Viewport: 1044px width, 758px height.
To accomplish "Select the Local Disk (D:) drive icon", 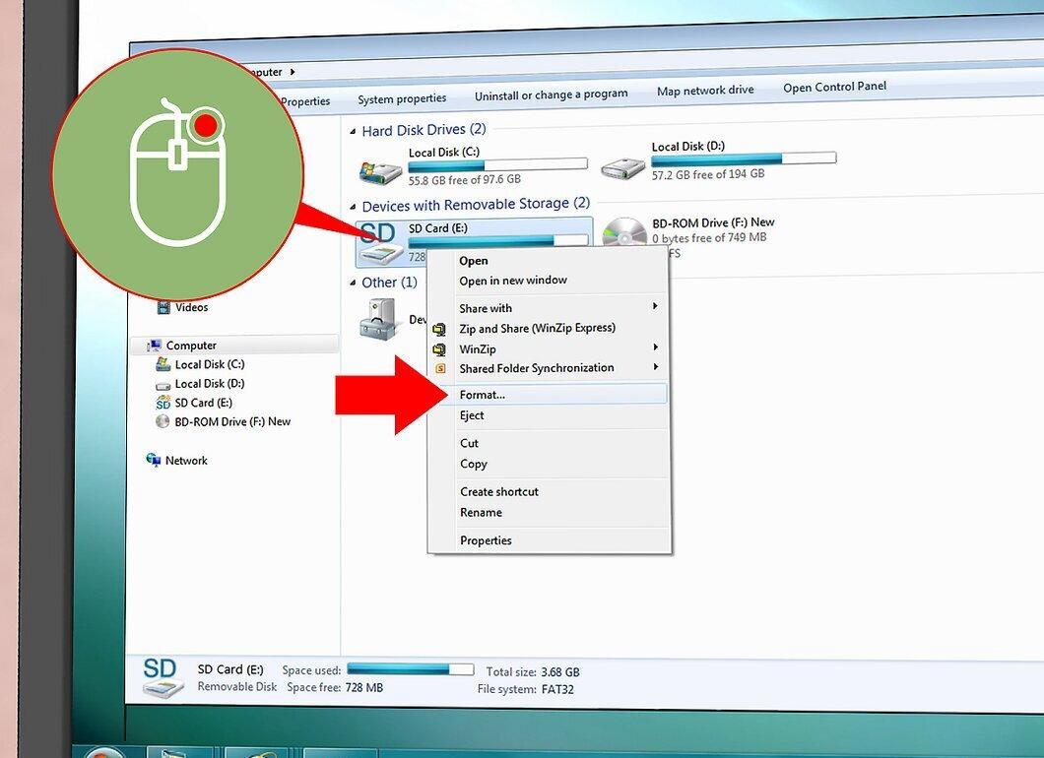I will coord(622,168).
